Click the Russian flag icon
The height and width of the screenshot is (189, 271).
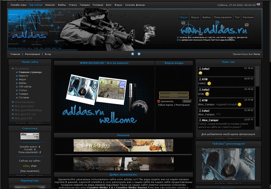pos(258,5)
